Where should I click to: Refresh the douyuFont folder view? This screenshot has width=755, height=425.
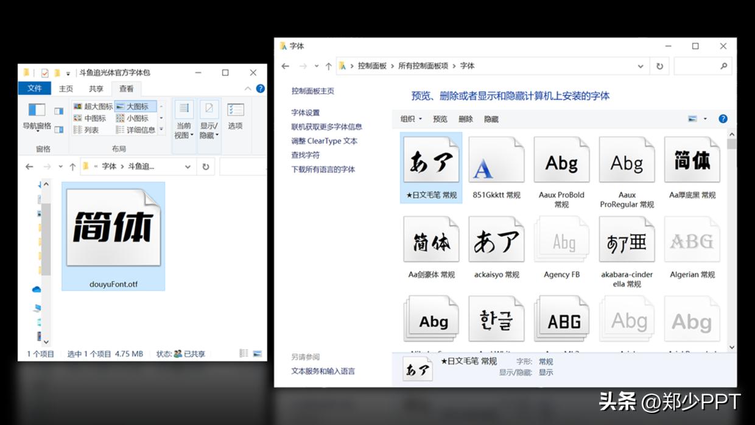pos(206,167)
